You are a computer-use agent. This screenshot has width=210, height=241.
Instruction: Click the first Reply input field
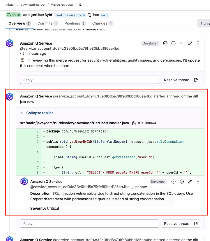[90, 80]
